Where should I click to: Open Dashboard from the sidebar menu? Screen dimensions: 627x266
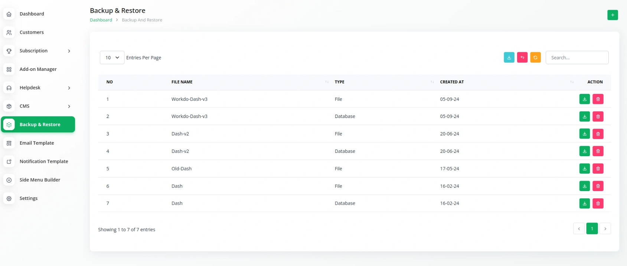32,14
